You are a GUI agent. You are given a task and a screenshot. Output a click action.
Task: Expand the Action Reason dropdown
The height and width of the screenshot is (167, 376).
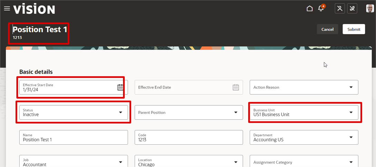point(351,87)
